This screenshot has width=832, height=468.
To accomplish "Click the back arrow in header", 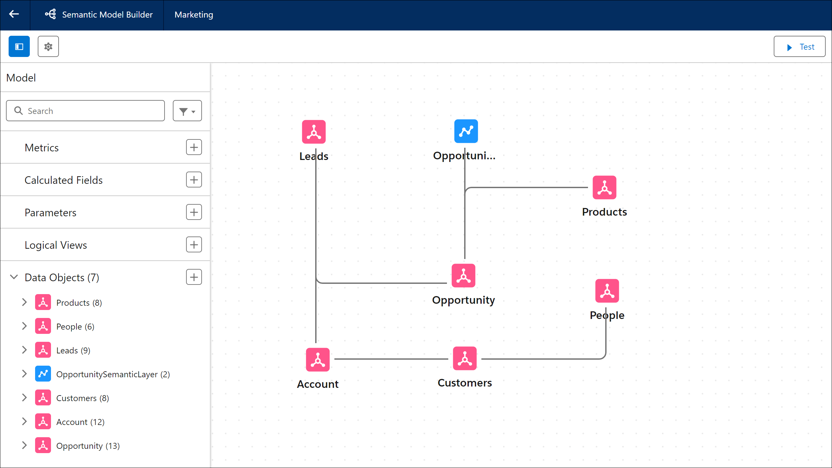I will tap(14, 14).
